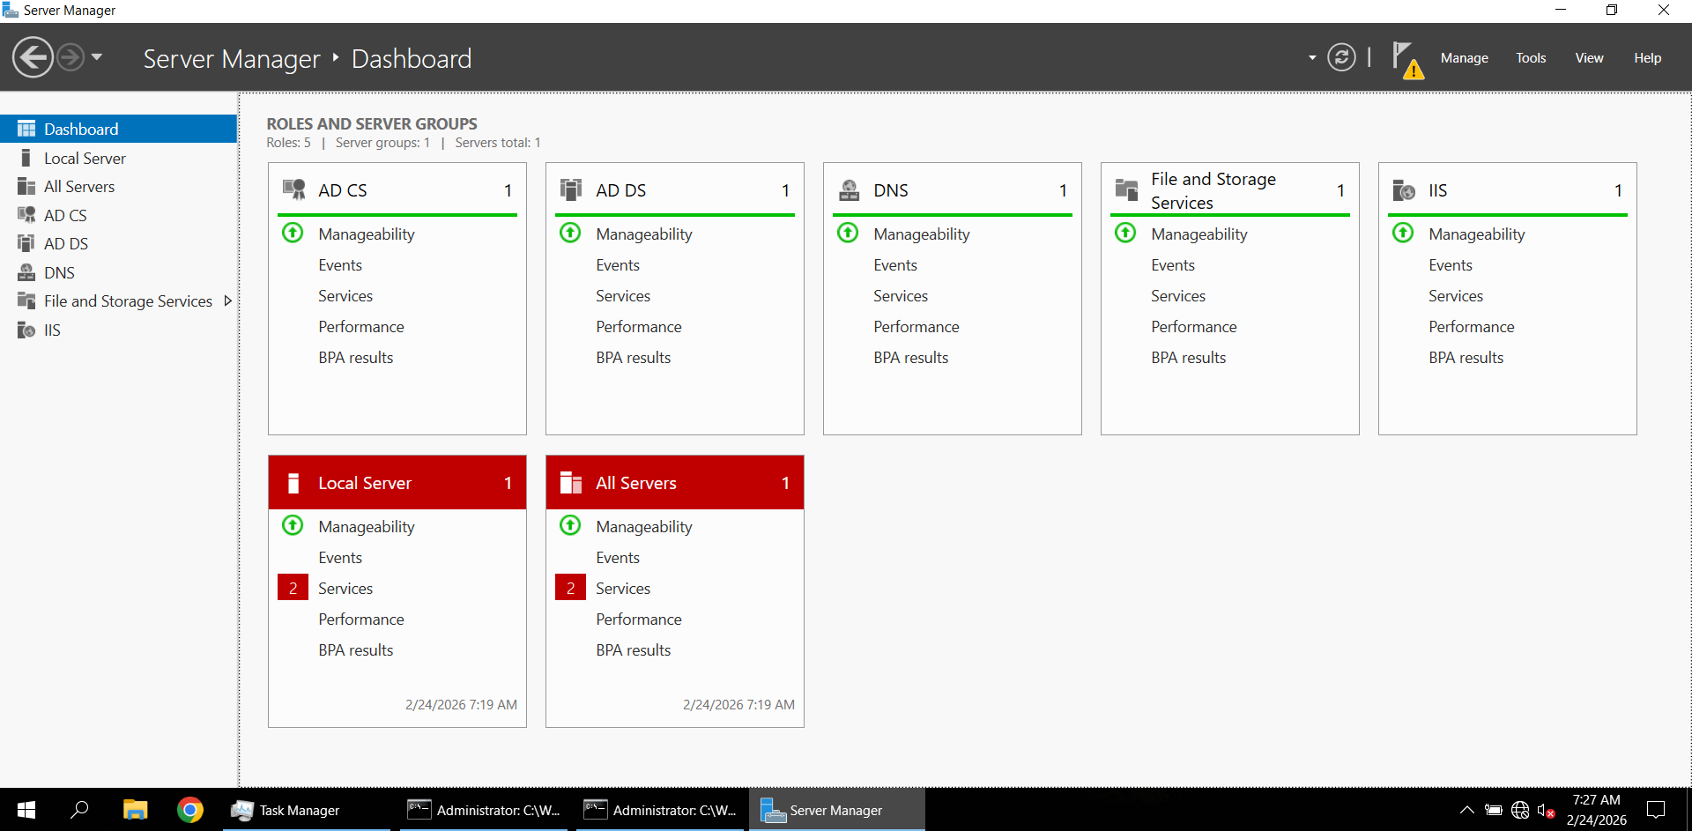Open the volume icon in system tray
This screenshot has height=831, width=1692.
click(x=1548, y=811)
